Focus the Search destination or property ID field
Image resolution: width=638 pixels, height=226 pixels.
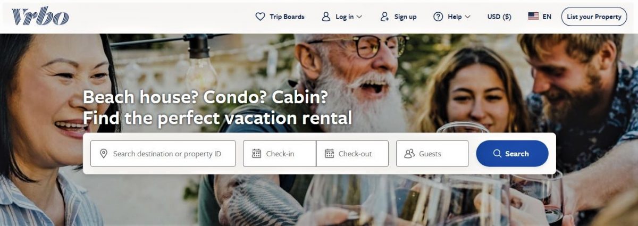pyautogui.click(x=163, y=154)
